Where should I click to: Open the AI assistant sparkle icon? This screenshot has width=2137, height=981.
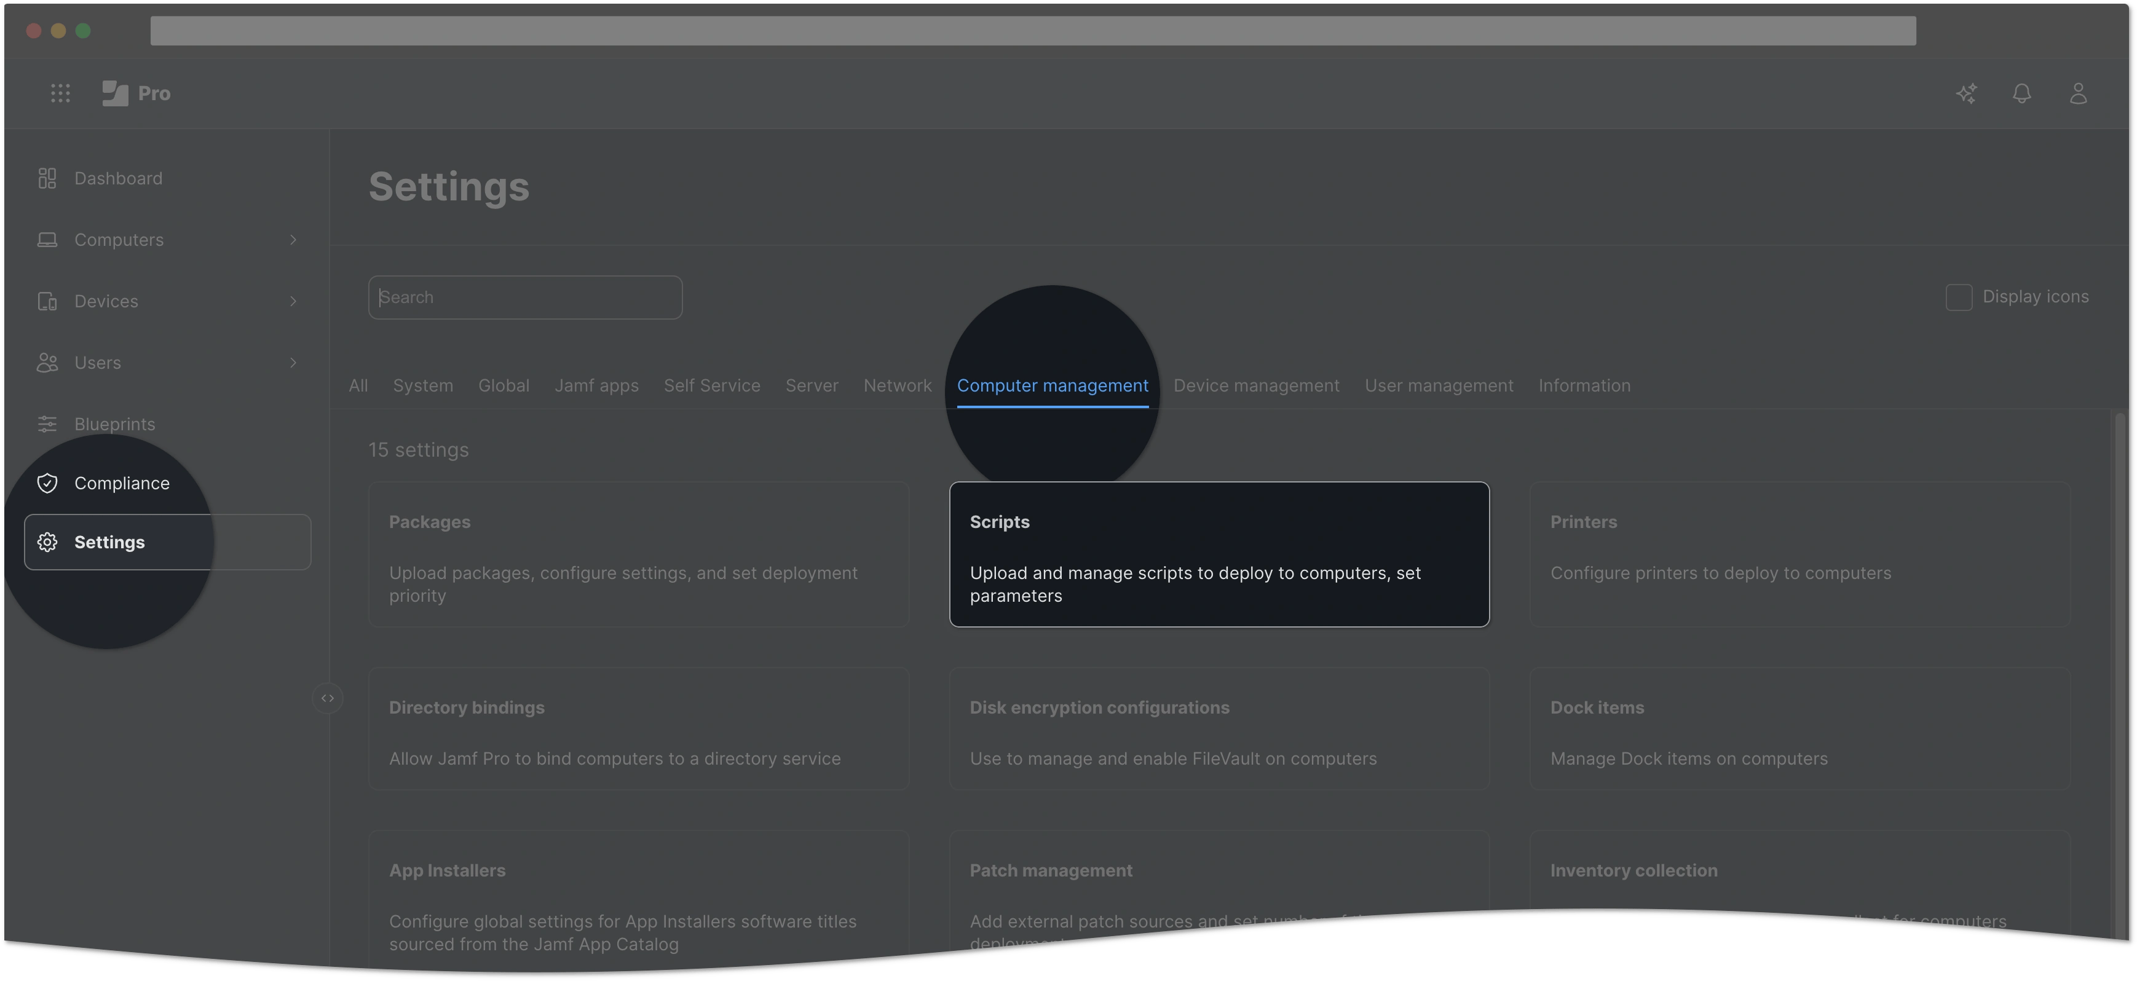point(1966,93)
